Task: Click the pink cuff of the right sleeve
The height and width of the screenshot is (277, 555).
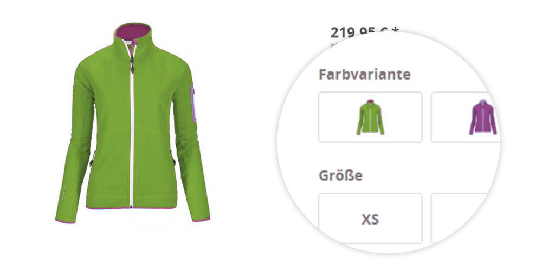Action: tap(201, 220)
